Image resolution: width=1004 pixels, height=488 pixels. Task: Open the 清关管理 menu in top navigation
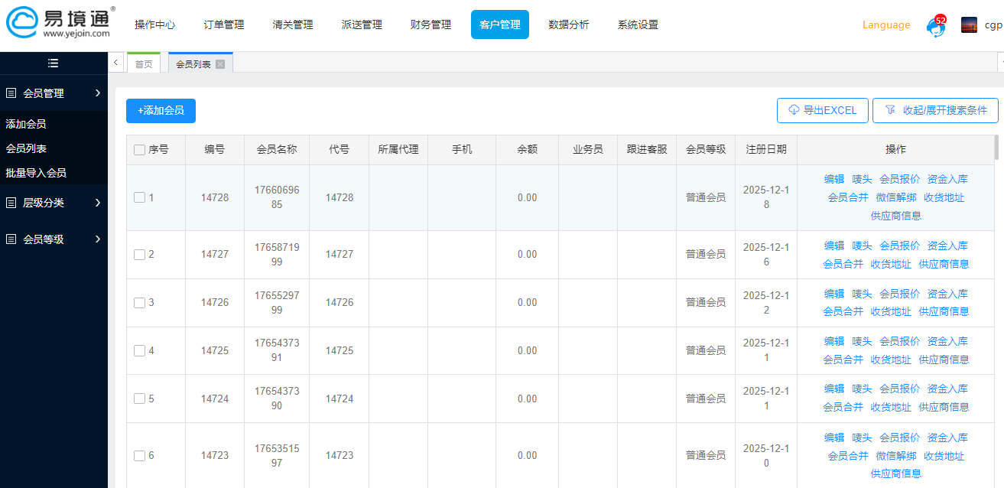(x=292, y=24)
